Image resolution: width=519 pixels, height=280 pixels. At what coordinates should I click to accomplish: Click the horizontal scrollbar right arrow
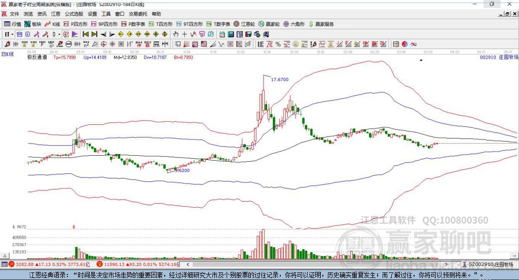tap(446, 264)
